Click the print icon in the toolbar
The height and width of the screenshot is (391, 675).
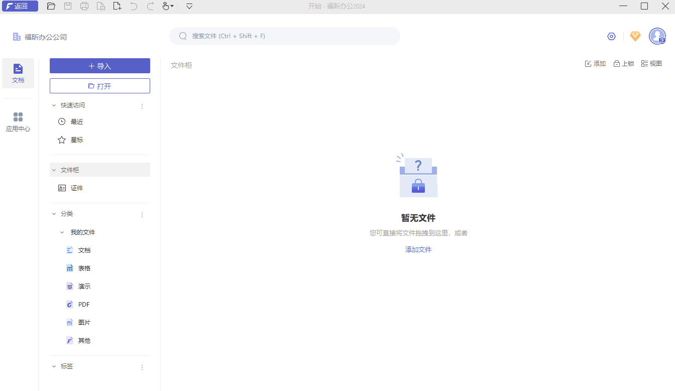84,6
